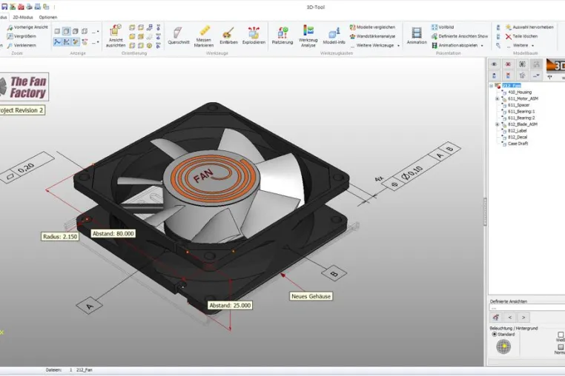Click Auswahl hervorheben highlight selection

click(529, 27)
